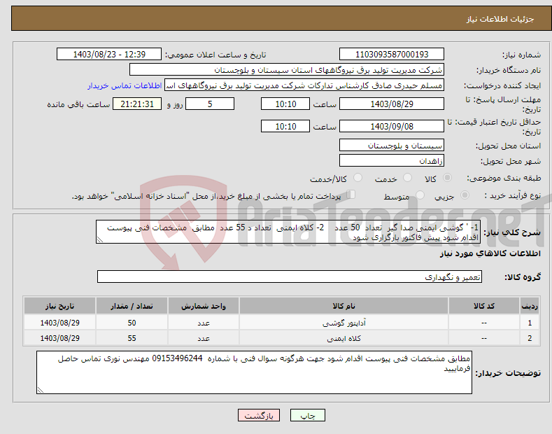Click the کد کالا column header
Viewport: 552px width, 434px height.
484,306
